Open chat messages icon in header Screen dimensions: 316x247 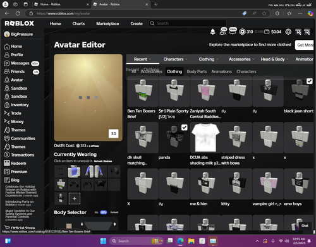[x=233, y=31]
